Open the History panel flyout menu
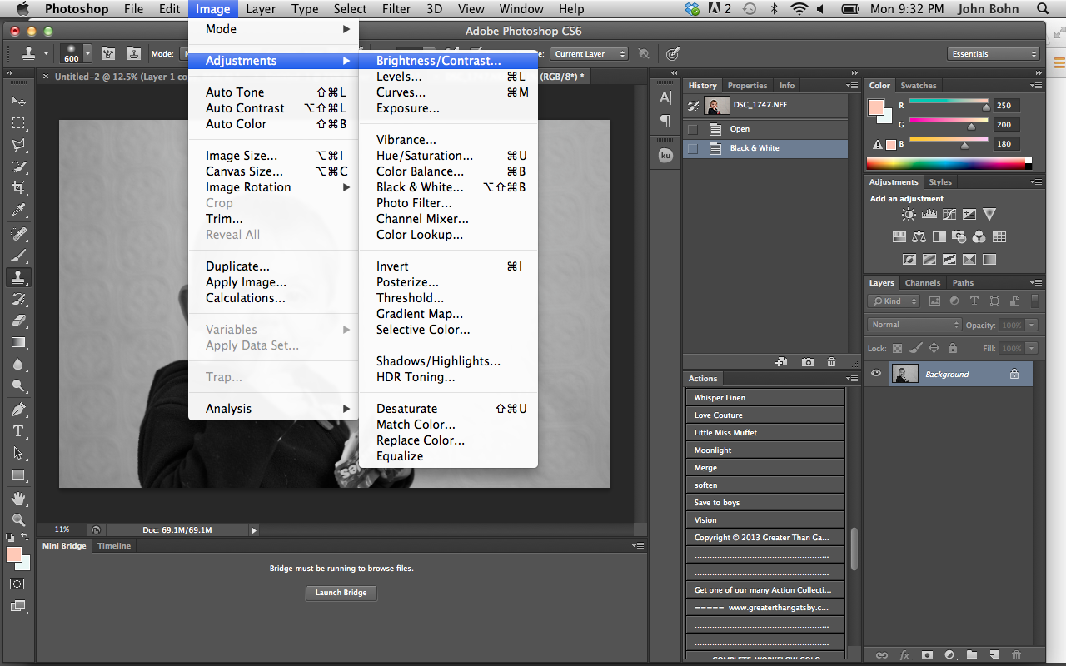The height and width of the screenshot is (666, 1066). (851, 86)
